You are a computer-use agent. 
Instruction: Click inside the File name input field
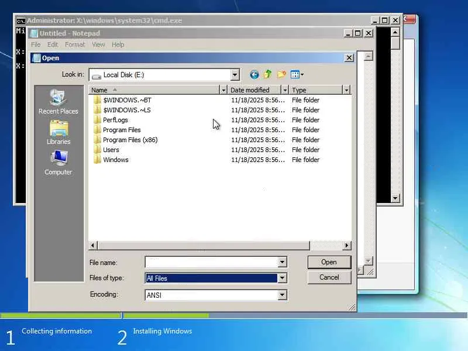point(212,262)
